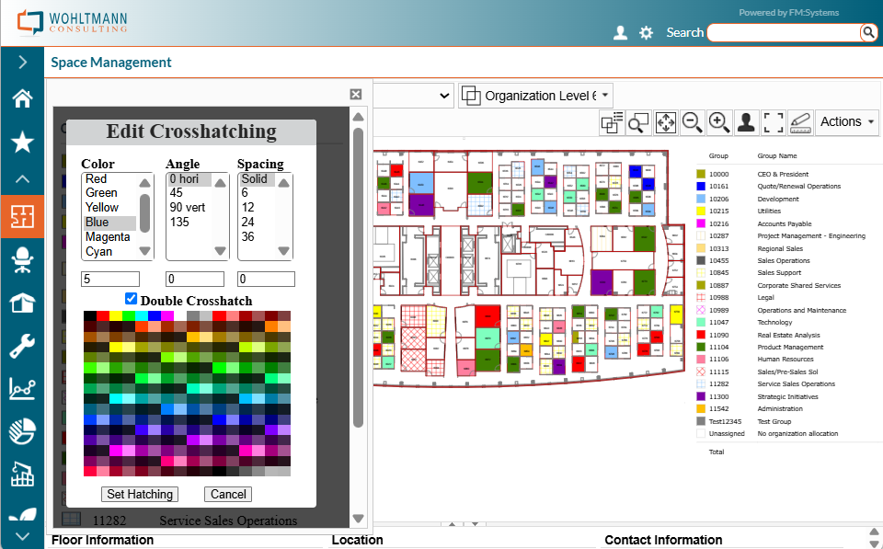883x549 pixels.
Task: Open Favorites star in sidebar
Action: pyautogui.click(x=22, y=141)
